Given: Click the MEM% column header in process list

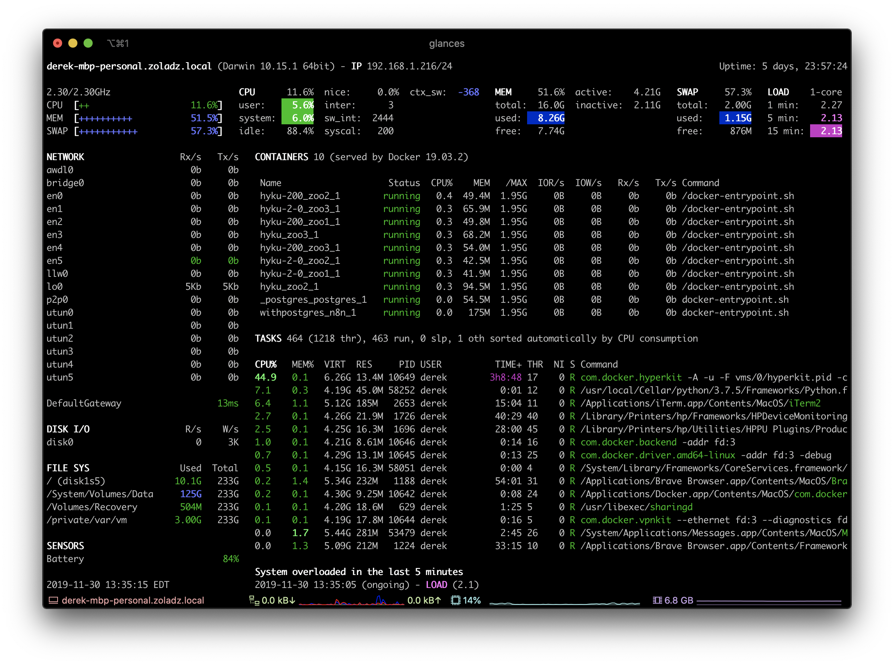Looking at the screenshot, I should point(303,364).
